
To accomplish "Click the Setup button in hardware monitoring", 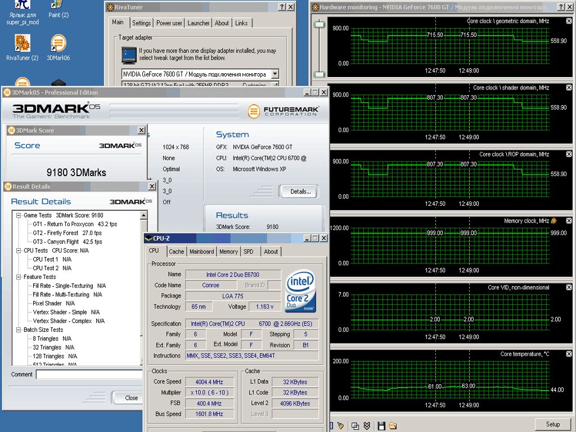I will tap(552, 424).
